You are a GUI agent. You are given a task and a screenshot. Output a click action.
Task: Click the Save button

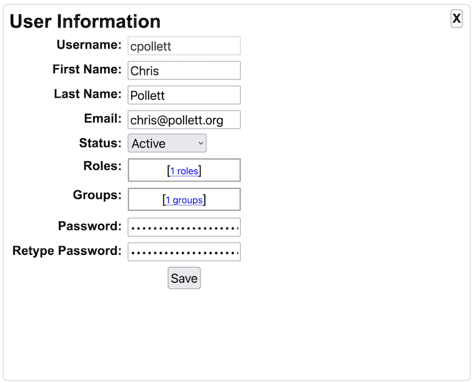coord(184,278)
